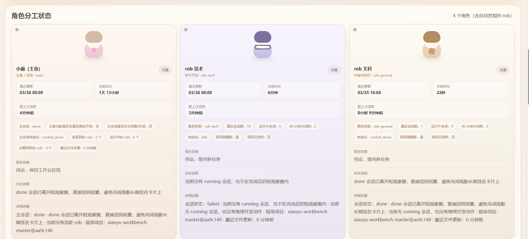Image resolution: width=529 pixels, height=239 pixels.
Task: Click the pink 小雨 avatar icon
Action: click(x=94, y=45)
